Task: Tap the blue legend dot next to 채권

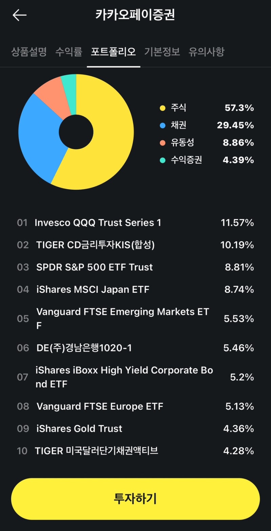Action: tap(163, 125)
